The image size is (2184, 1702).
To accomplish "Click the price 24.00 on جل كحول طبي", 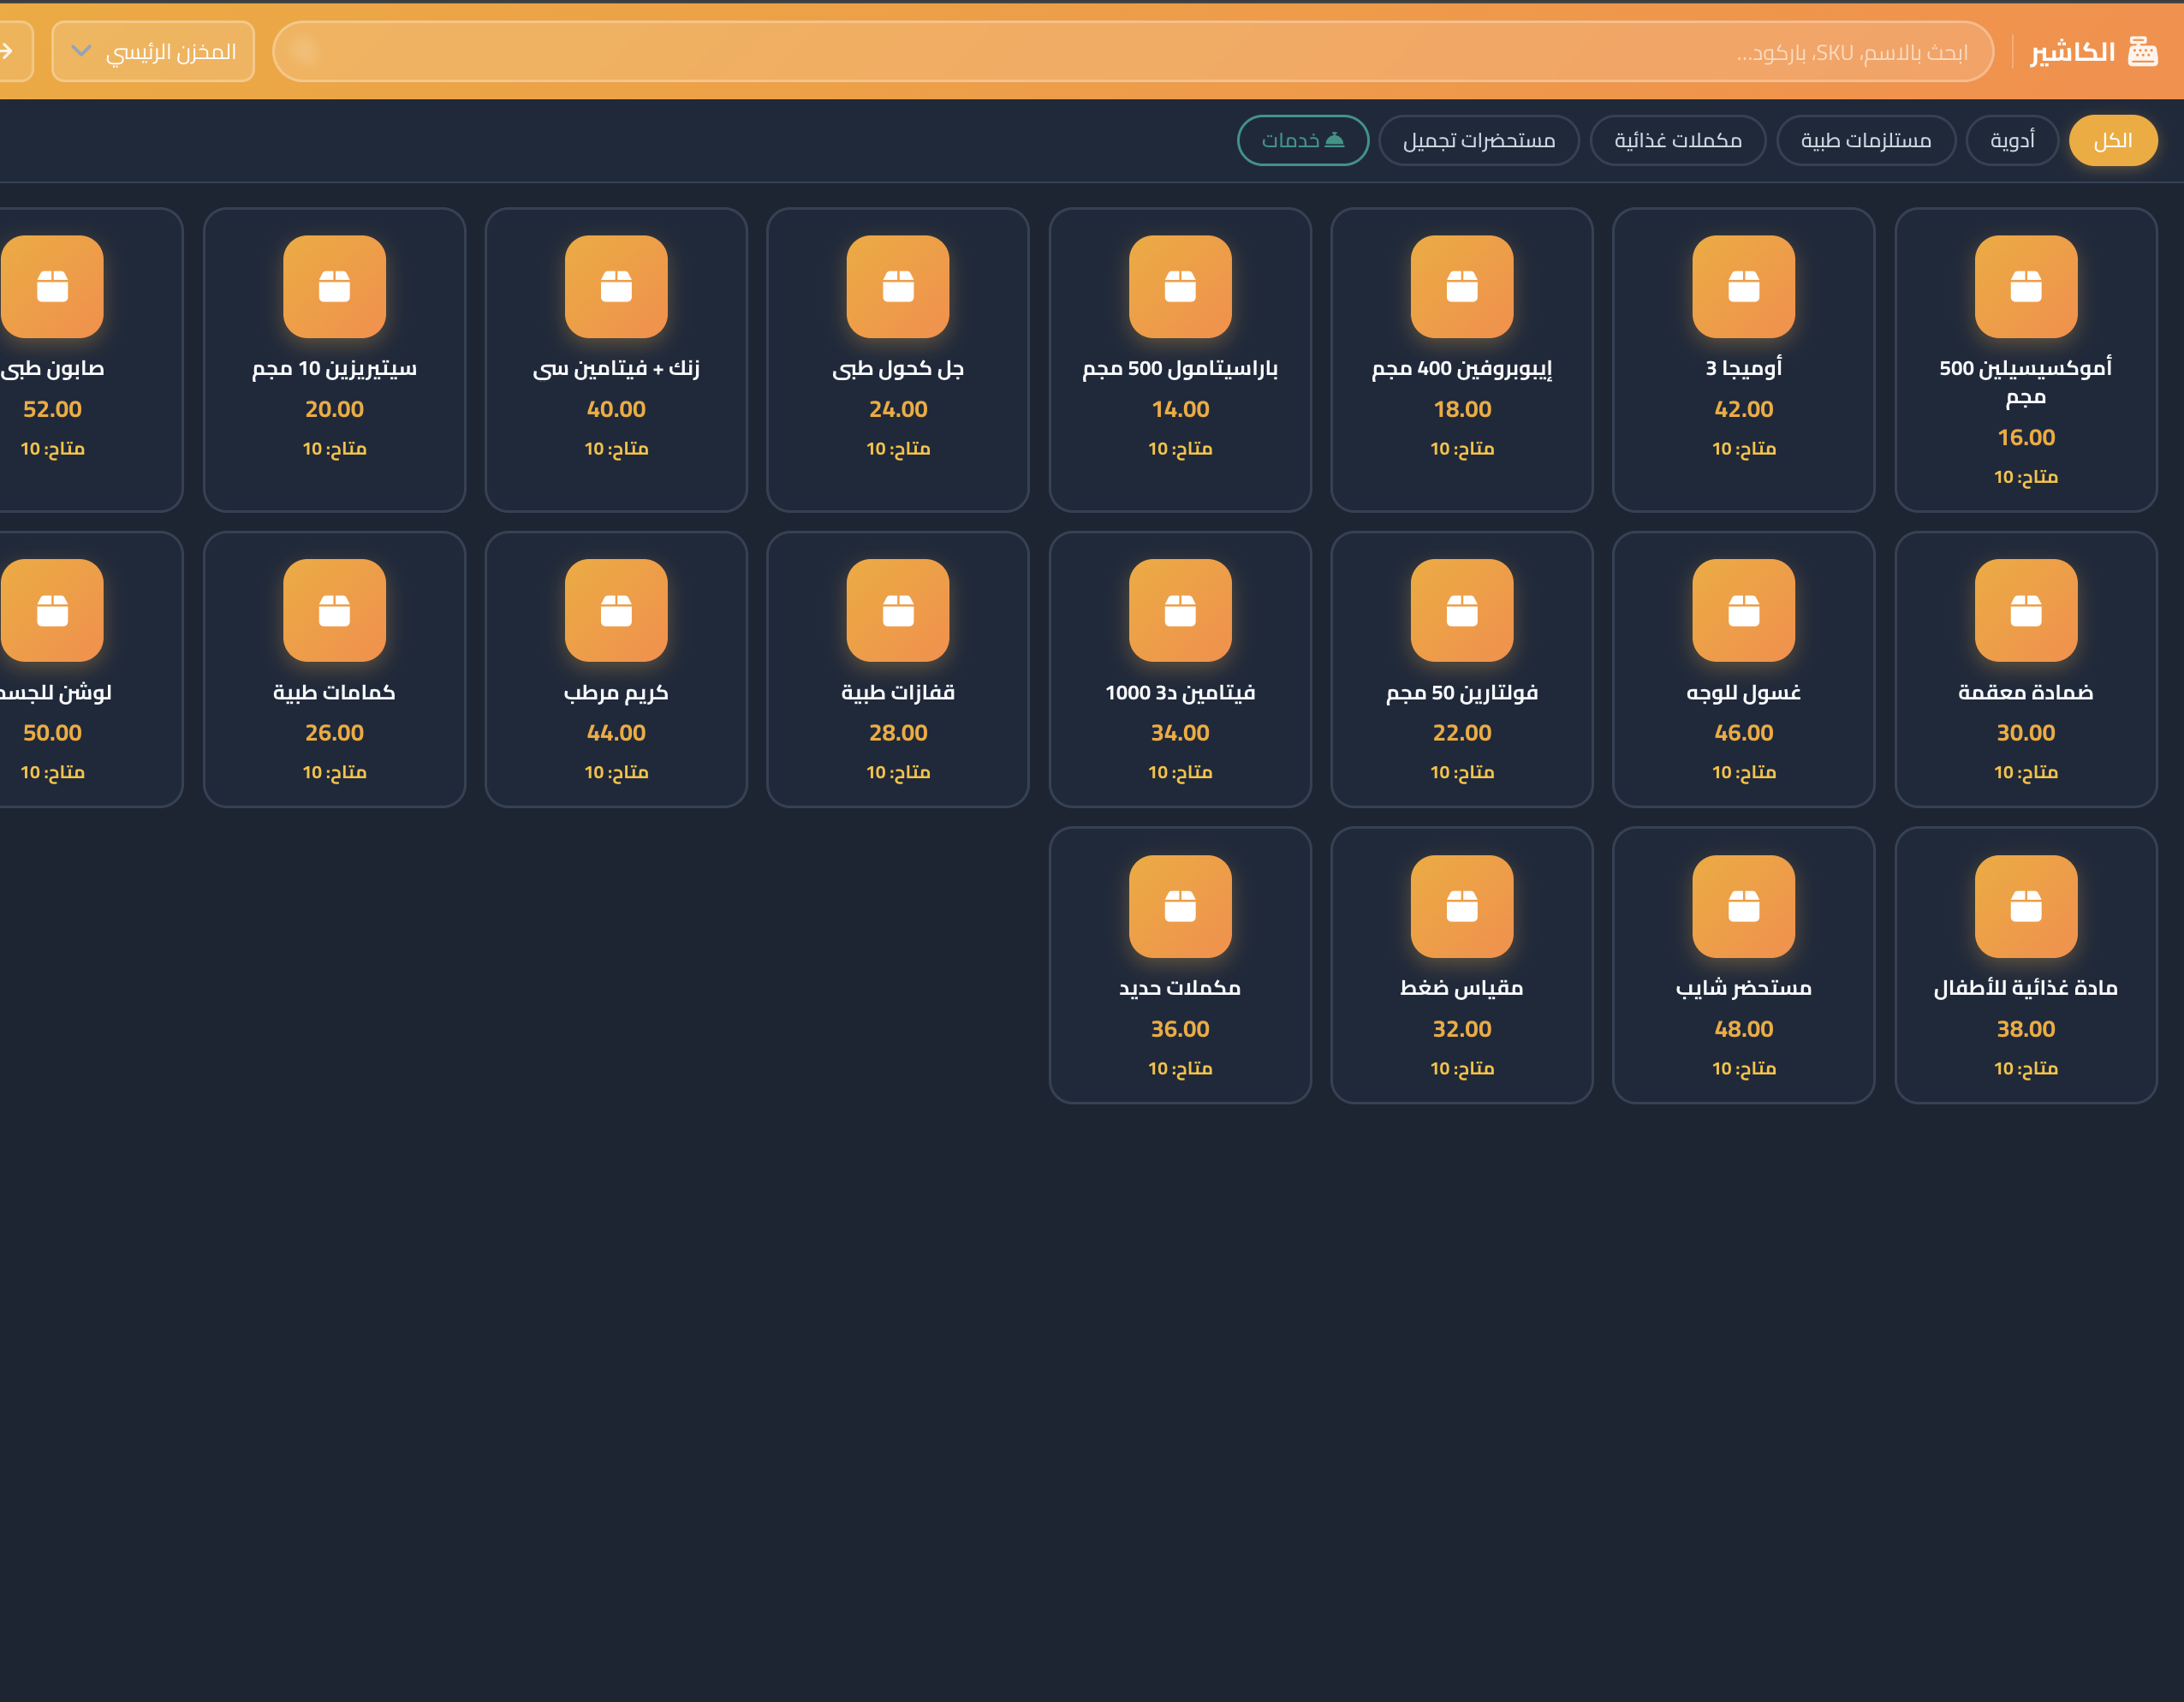I will click(x=898, y=409).
